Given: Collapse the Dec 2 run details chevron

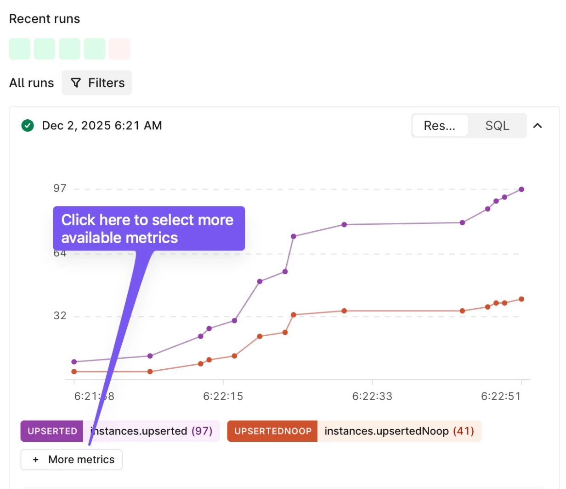Looking at the screenshot, I should coord(538,125).
